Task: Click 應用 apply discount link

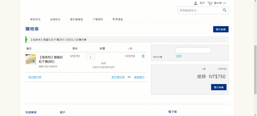Action: pyautogui.click(x=179, y=56)
